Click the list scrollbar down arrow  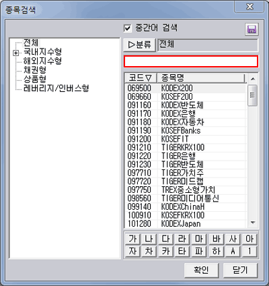point(253,223)
